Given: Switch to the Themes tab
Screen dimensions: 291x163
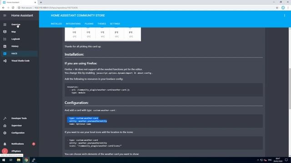Looking at the screenshot, I should click(102, 24).
